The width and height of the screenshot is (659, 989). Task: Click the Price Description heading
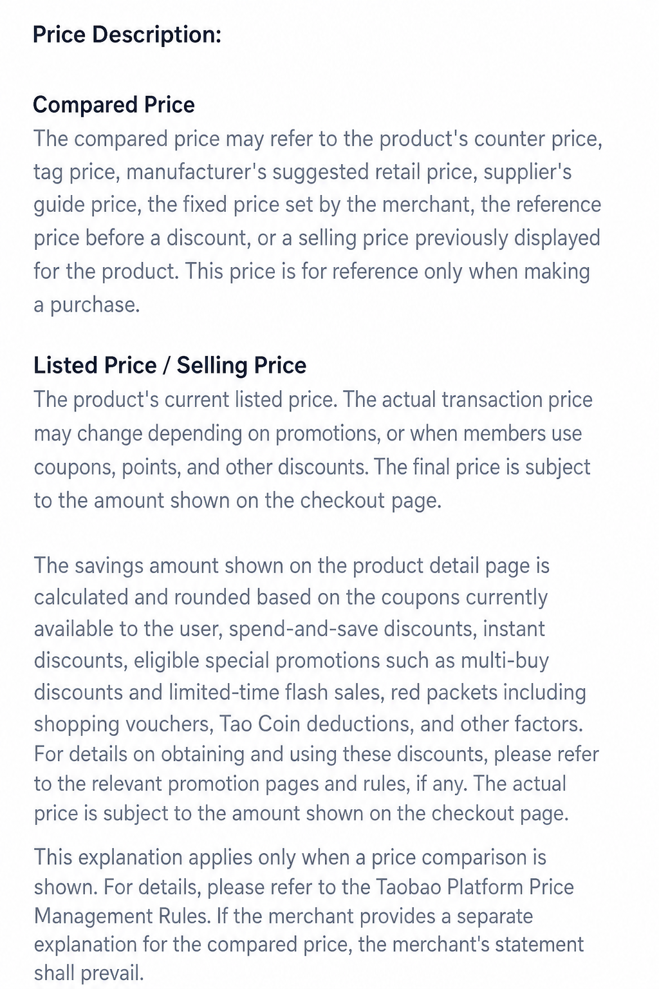pyautogui.click(x=127, y=34)
